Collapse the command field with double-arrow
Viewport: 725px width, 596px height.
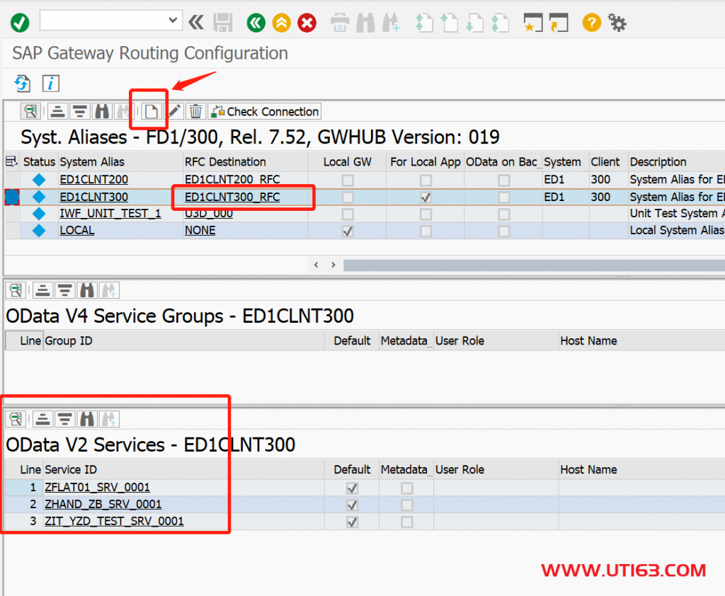[196, 22]
